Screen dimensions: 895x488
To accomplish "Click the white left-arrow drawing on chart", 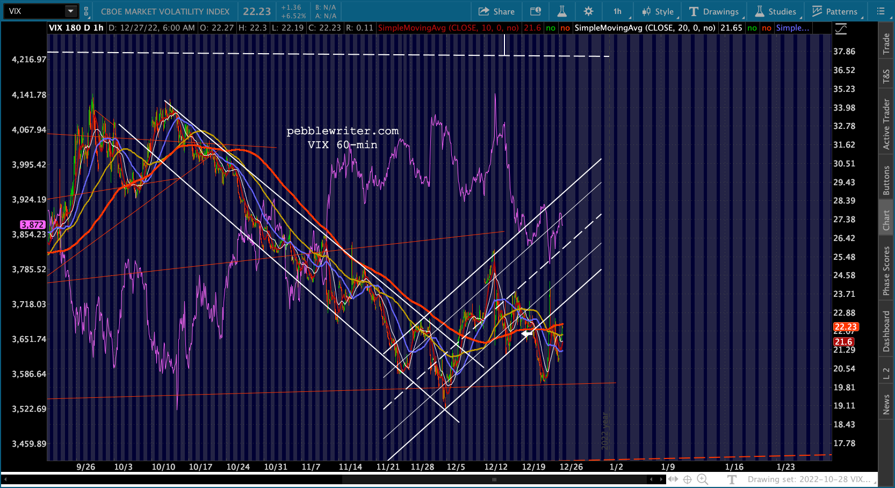I will (x=527, y=333).
